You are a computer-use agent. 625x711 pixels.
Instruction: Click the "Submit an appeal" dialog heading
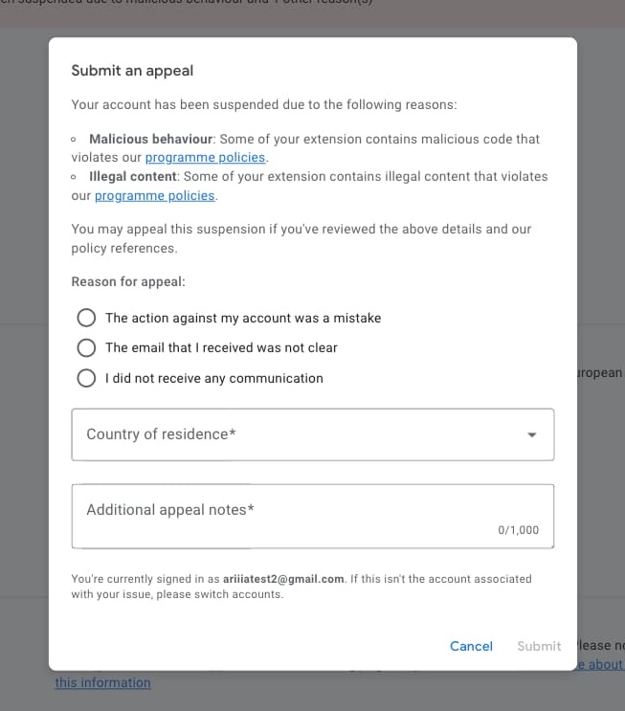[132, 71]
